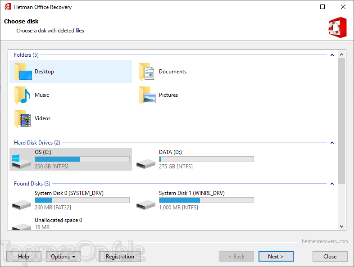Click the DATA (D:) usage bar
Screen dimensions: 354x267
tap(206, 159)
